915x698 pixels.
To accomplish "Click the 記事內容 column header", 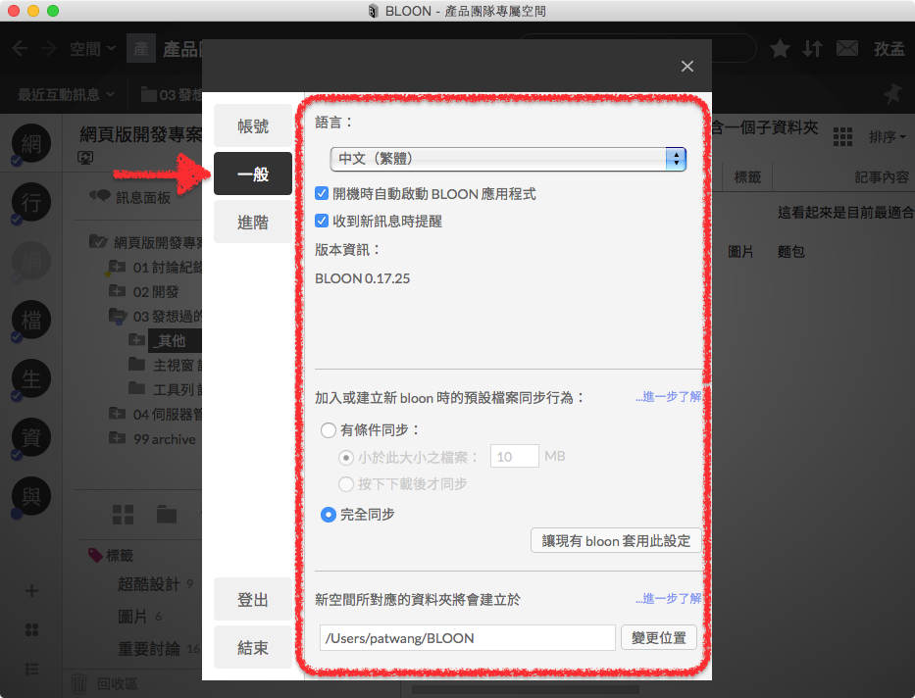I will 881,177.
